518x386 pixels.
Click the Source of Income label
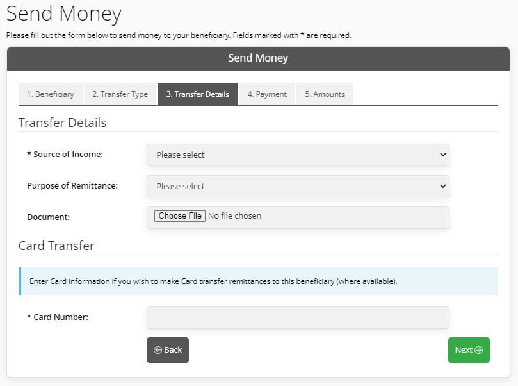click(65, 154)
